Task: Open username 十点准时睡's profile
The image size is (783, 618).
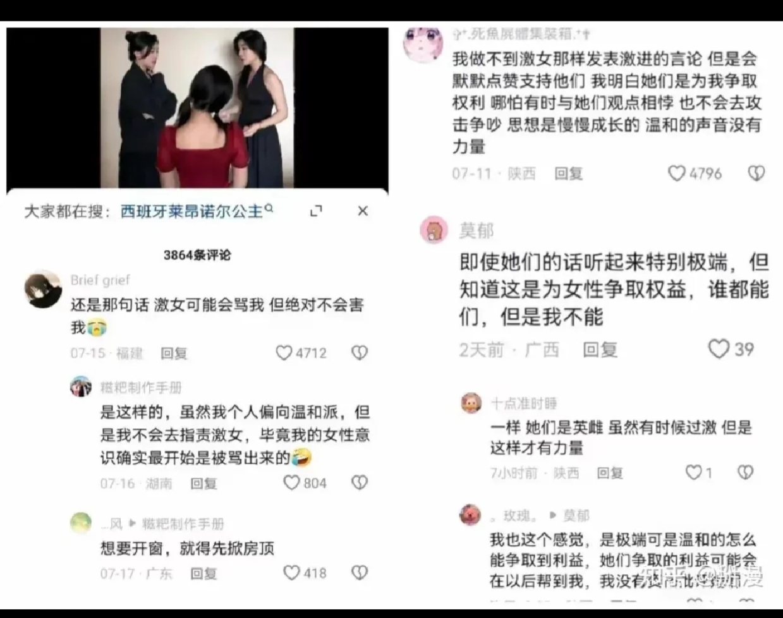Action: [524, 403]
